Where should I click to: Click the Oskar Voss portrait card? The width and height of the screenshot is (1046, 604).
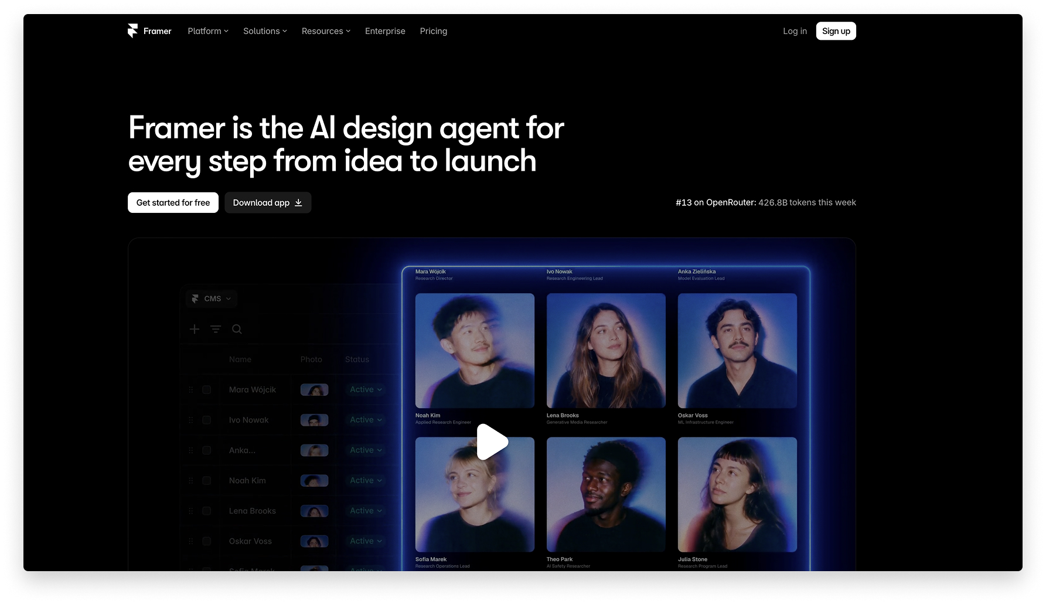point(737,351)
